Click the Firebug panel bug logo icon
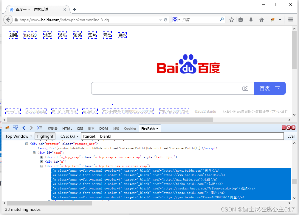The height and width of the screenshot is (215, 299). point(7,128)
